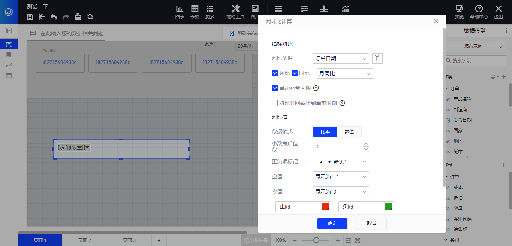The height and width of the screenshot is (246, 512).
Task: Switch to the 数值 data format tab
Action: pyautogui.click(x=349, y=131)
